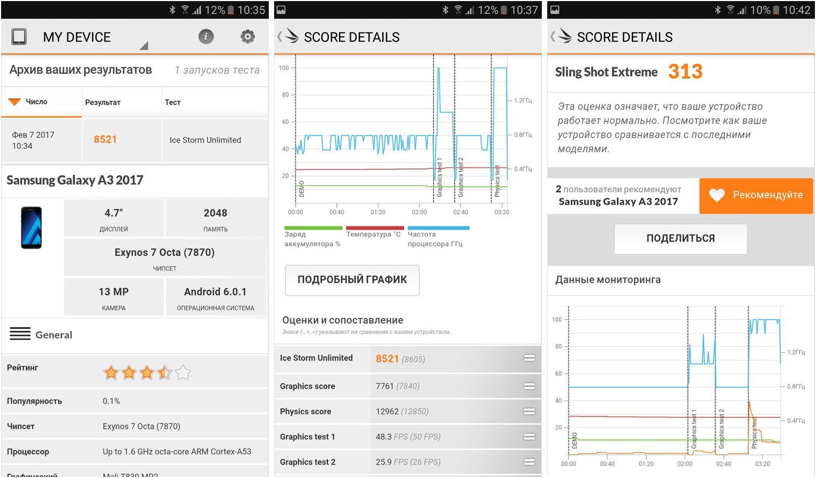816x478 pixels.
Task: Open settings gear in My Device header
Action: [x=247, y=36]
